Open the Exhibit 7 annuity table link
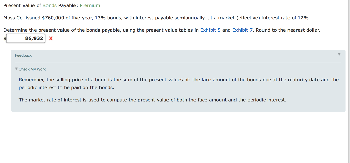Viewport: 350px width, 163px height. pyautogui.click(x=242, y=30)
